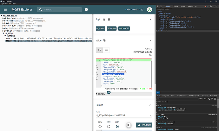Select the json payload format radio
This screenshot has width=219, height=131.
coord(117,126)
